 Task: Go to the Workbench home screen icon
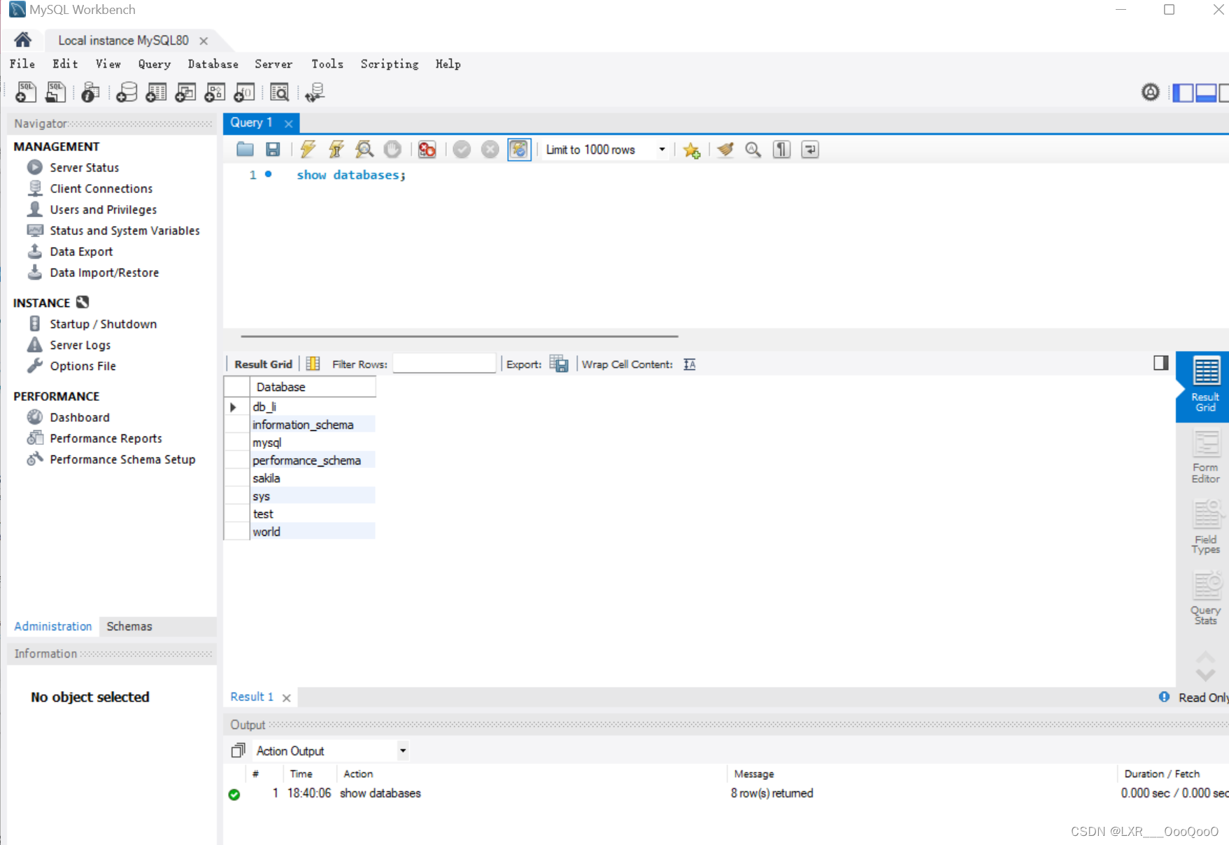(22, 40)
